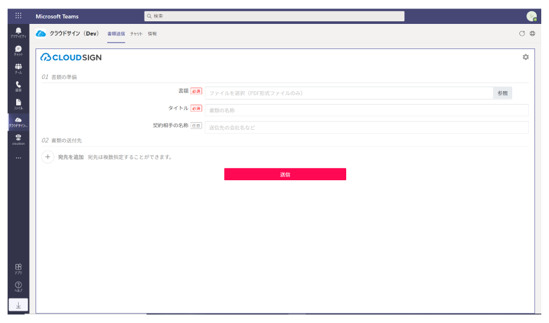Show more apps ellipsis in sidebar
The width and height of the screenshot is (549, 323).
click(18, 158)
